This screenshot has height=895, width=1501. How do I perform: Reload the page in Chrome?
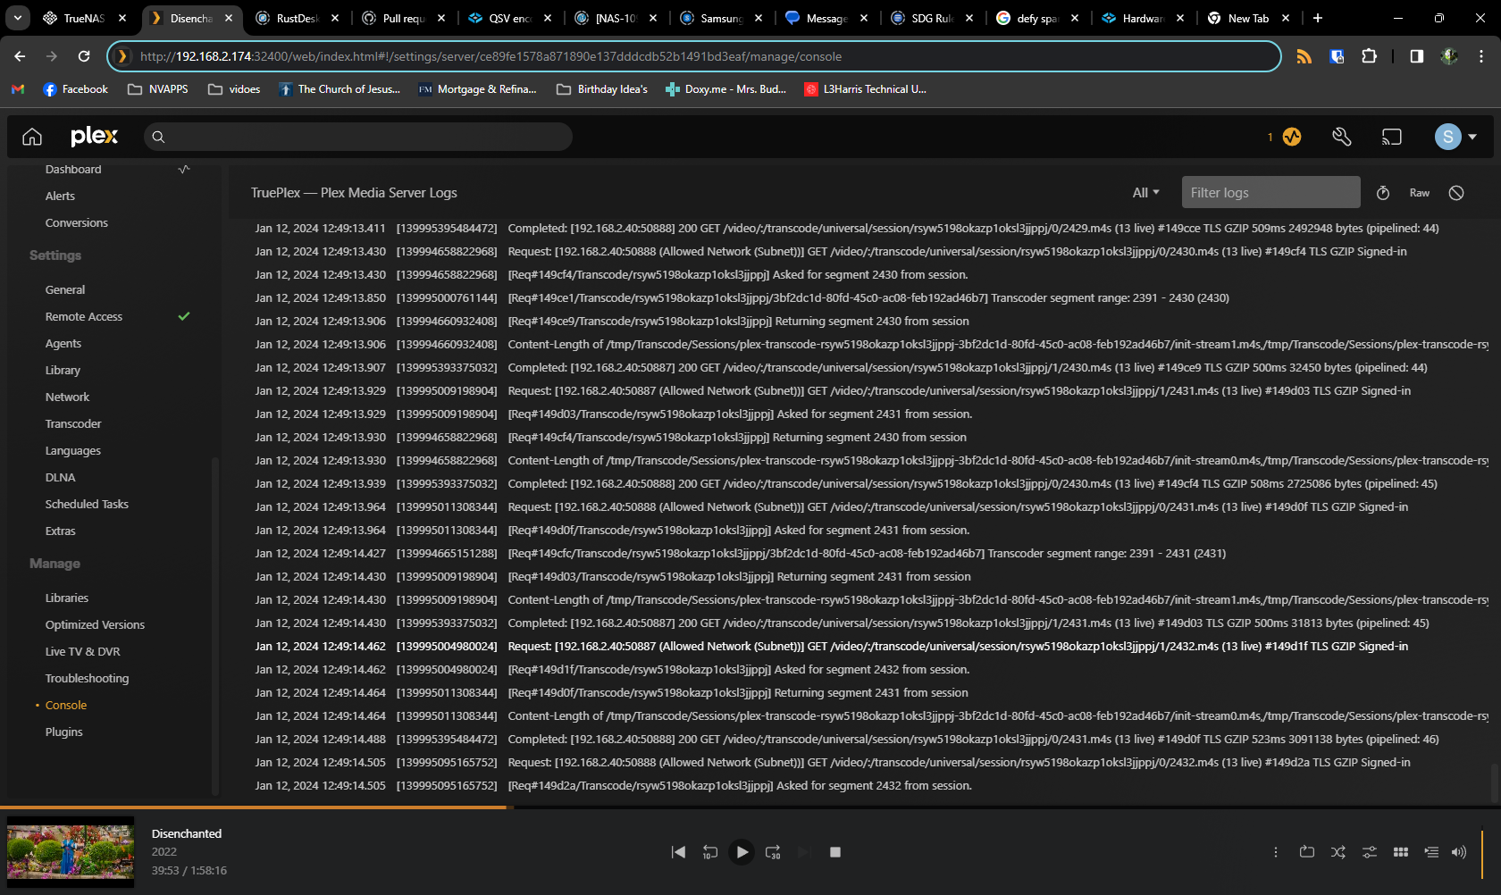(84, 56)
